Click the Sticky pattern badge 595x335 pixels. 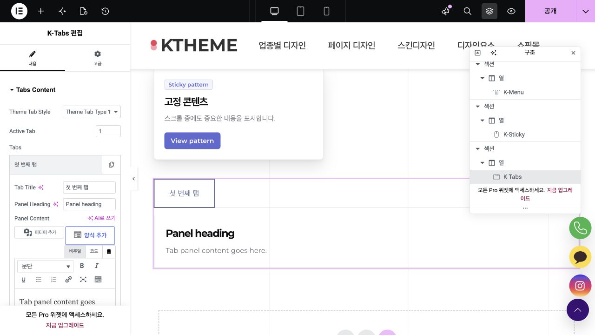point(188,85)
